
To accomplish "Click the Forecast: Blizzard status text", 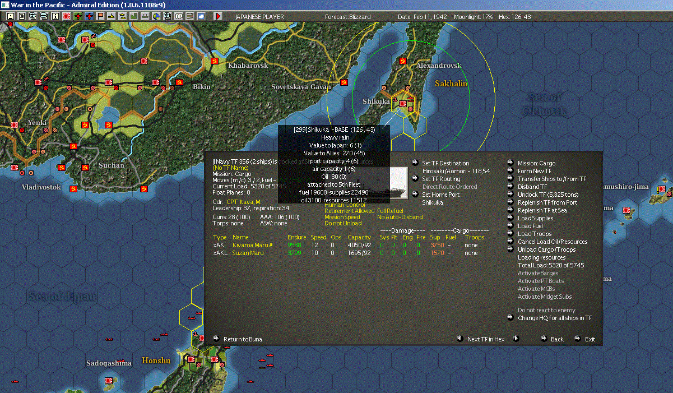I will pyautogui.click(x=348, y=17).
